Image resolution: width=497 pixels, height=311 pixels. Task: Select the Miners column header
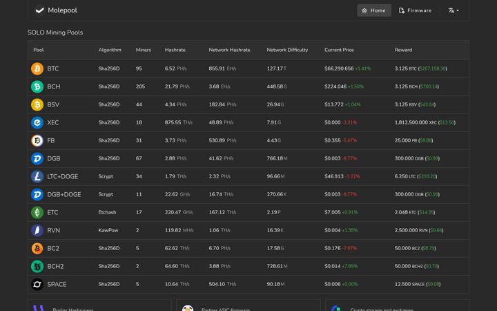(144, 50)
